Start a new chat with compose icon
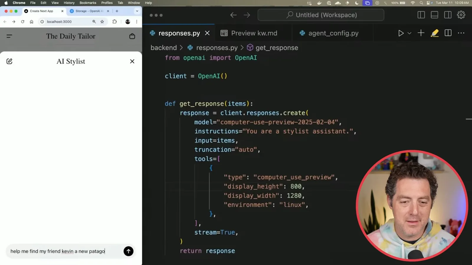This screenshot has height=265, width=472. pyautogui.click(x=9, y=61)
